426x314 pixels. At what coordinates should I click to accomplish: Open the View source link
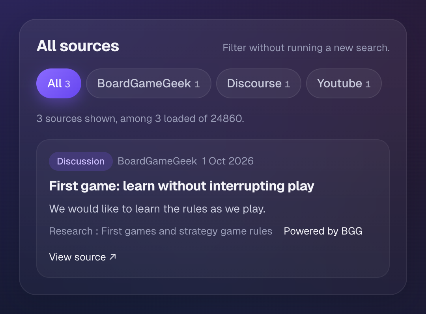pos(82,257)
